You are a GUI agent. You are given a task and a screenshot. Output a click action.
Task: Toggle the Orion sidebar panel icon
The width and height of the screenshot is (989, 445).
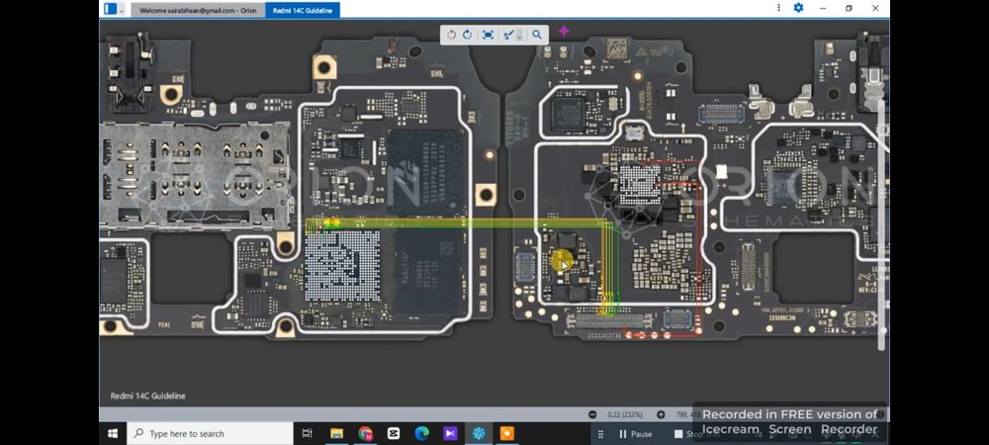[111, 9]
